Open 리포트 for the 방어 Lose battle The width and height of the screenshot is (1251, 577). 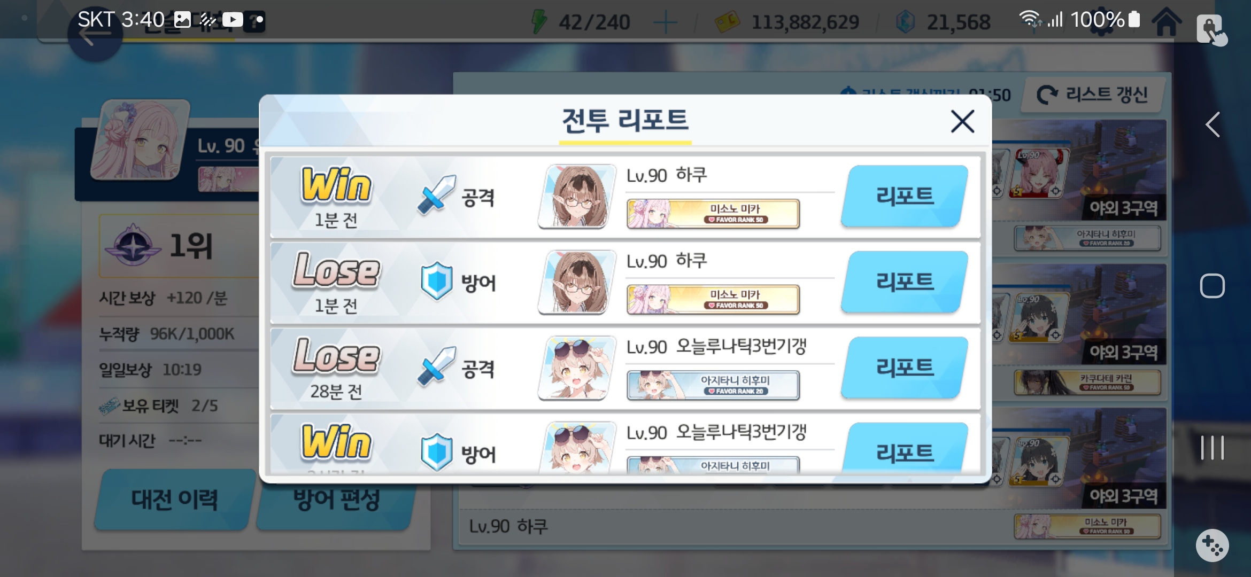(x=905, y=282)
